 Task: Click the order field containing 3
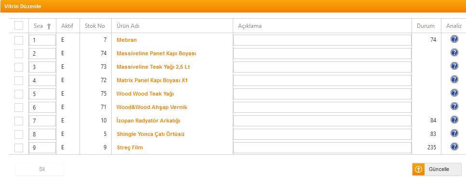(42, 67)
